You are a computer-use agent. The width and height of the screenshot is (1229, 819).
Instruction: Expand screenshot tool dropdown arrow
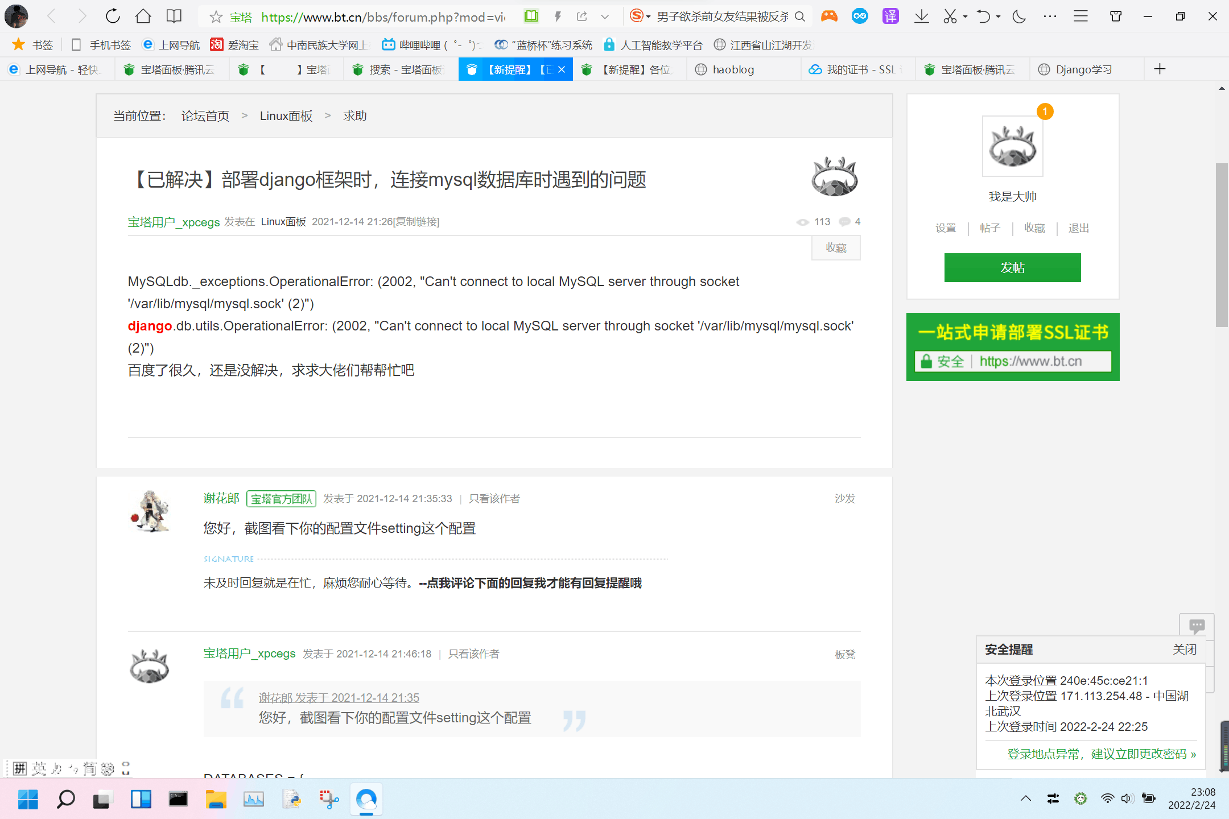[966, 17]
